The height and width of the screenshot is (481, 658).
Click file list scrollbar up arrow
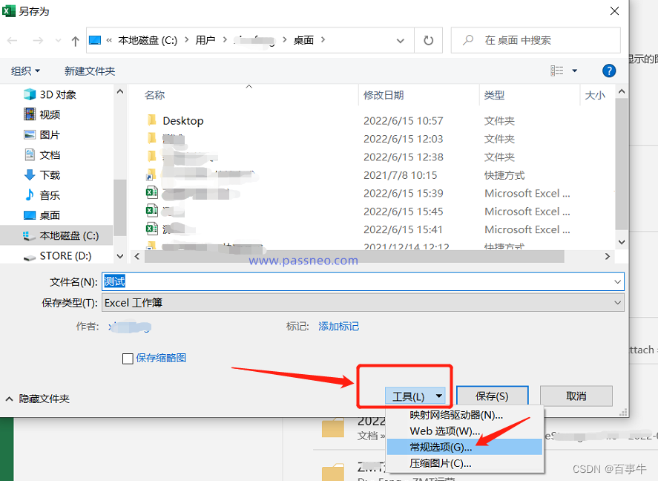coord(622,91)
